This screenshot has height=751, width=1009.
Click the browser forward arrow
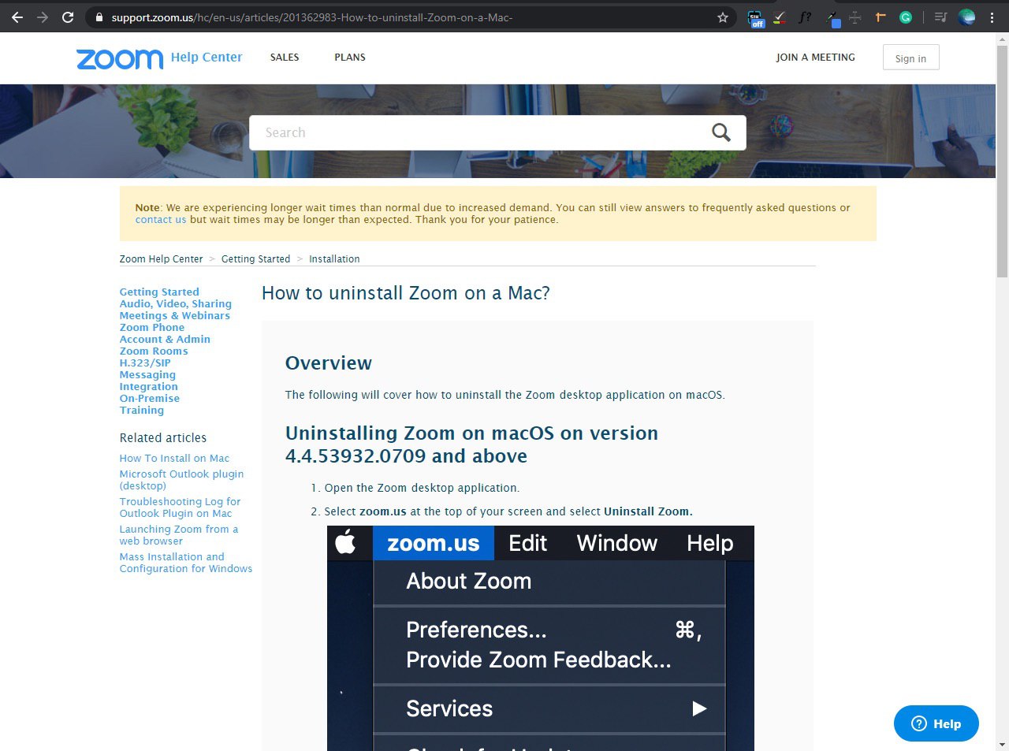tap(43, 17)
